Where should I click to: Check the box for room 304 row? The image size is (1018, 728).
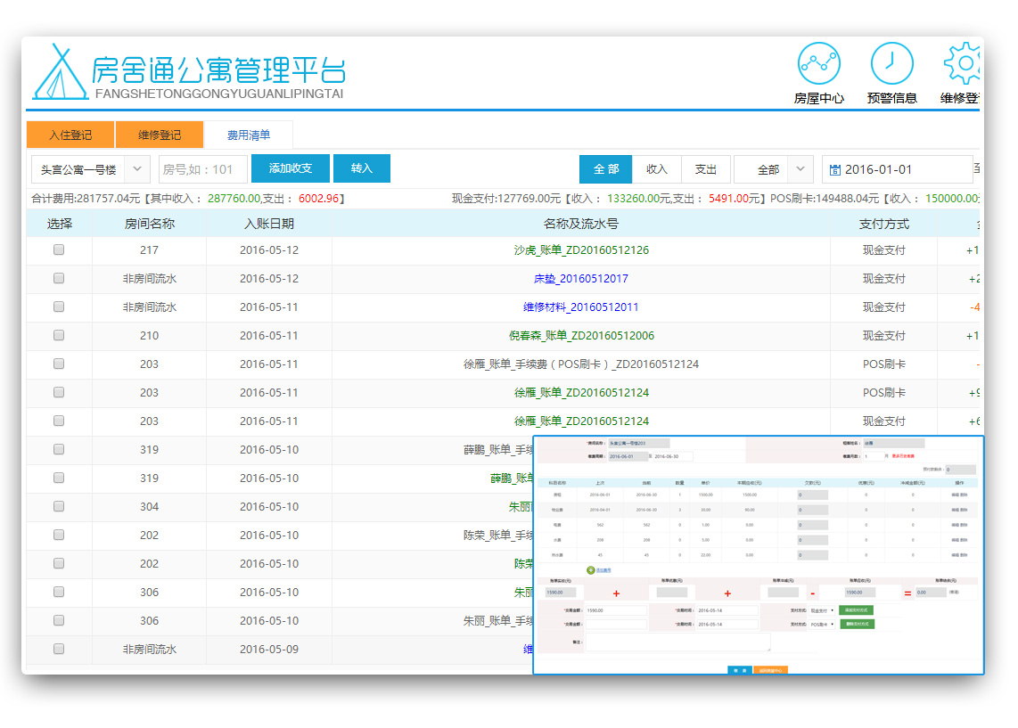tap(59, 507)
